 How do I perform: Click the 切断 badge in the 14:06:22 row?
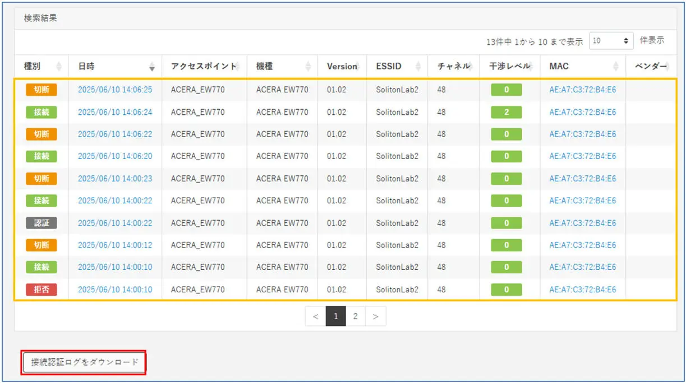point(42,134)
